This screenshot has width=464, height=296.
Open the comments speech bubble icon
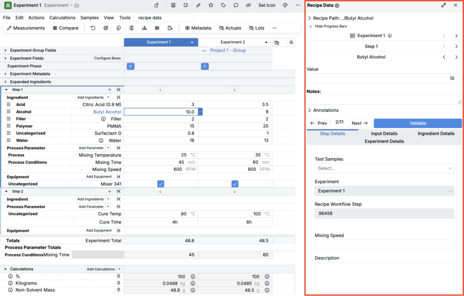coord(236,5)
